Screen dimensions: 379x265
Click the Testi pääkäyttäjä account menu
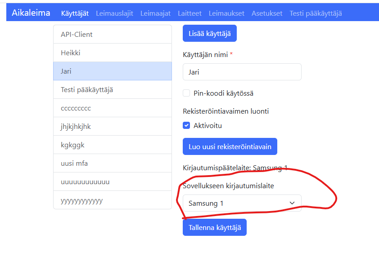click(315, 13)
